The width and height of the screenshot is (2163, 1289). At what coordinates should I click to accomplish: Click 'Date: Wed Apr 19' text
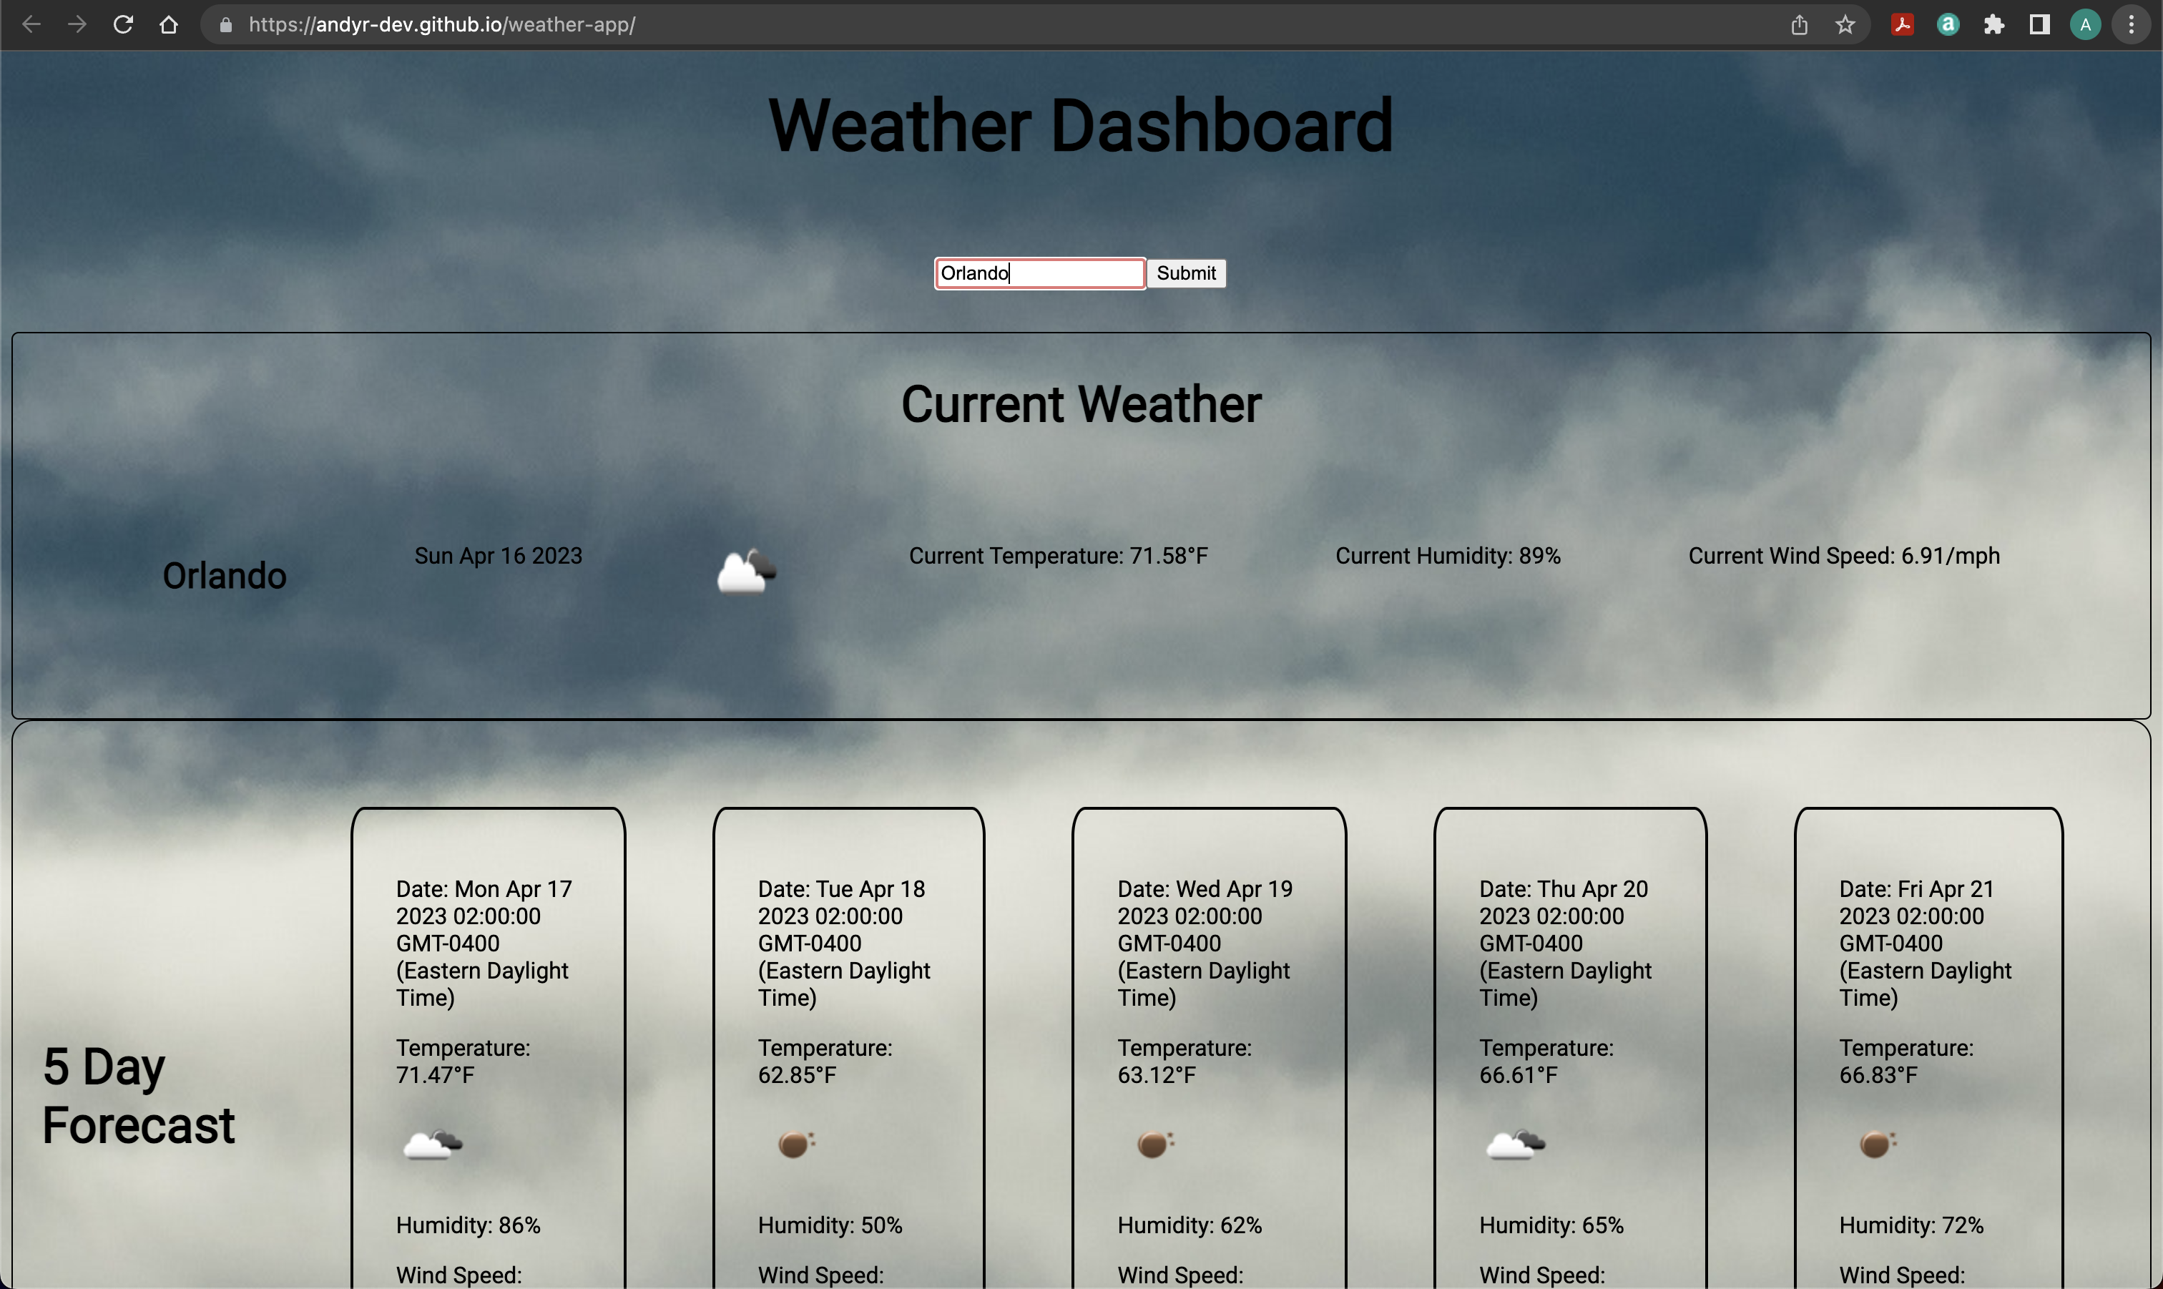(x=1205, y=889)
